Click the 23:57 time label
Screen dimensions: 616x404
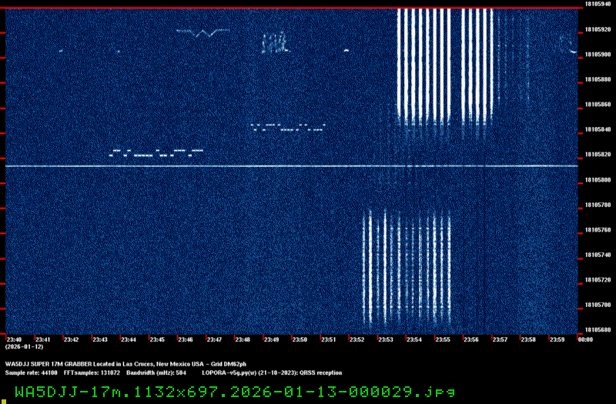500,339
